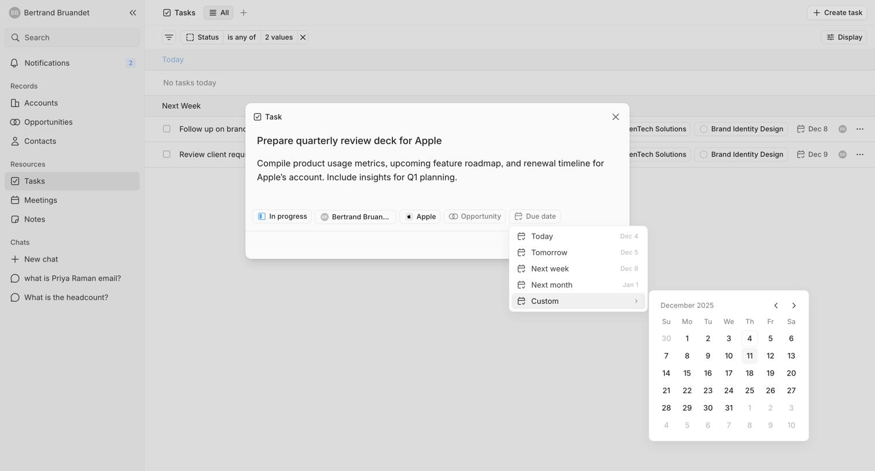Open Notifications in the sidebar
The image size is (875, 471).
pyautogui.click(x=72, y=63)
